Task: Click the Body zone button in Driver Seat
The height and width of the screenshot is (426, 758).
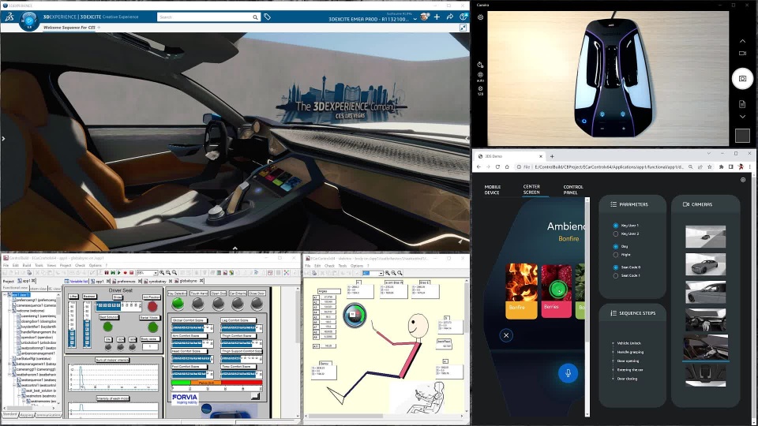Action: [150, 339]
